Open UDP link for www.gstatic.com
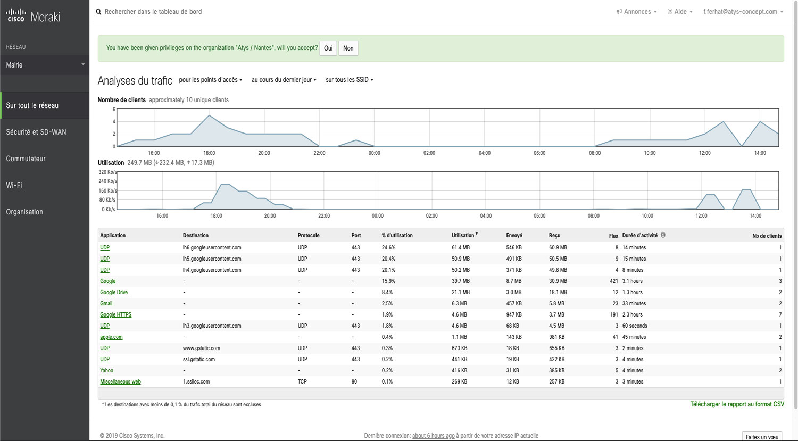Screen dimensions: 798x441 105,348
